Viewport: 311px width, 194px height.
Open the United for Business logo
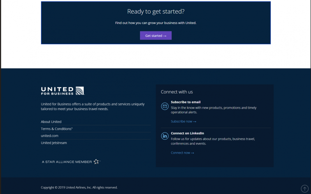[63, 91]
